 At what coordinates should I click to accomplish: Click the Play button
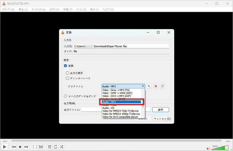(x=5, y=147)
